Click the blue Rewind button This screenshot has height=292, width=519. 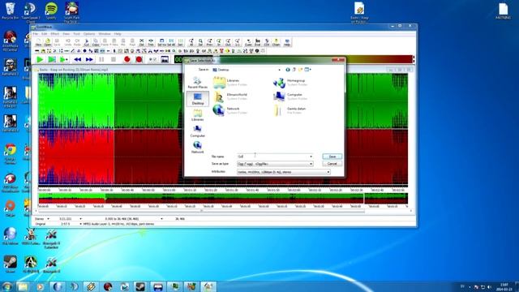click(78, 59)
